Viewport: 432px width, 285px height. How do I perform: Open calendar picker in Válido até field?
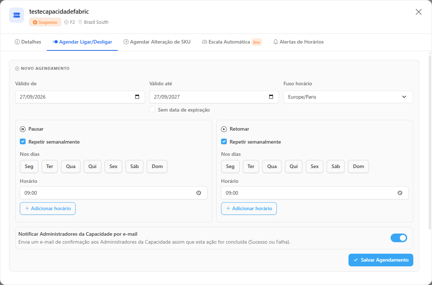[271, 97]
